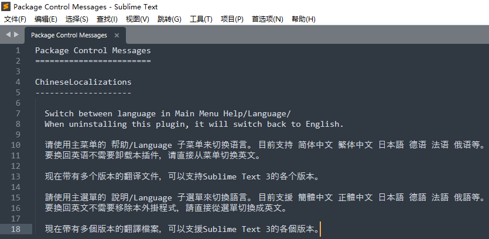This screenshot has height=239, width=489.
Task: Open the 跳转(G) menu
Action: coord(169,19)
